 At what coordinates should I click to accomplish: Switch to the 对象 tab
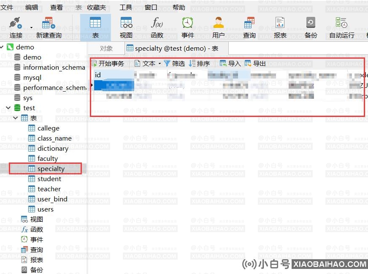coord(106,49)
